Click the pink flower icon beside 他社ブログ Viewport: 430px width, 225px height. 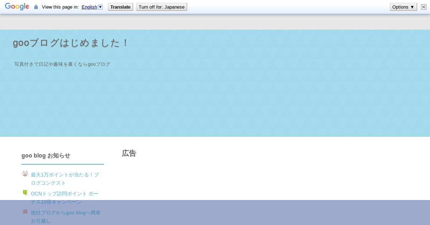click(25, 211)
